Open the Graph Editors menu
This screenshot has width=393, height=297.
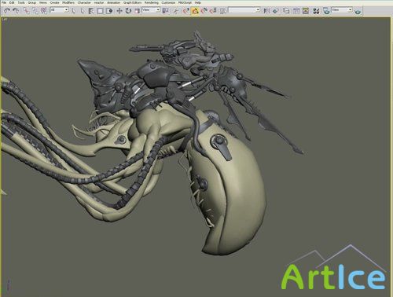[133, 2]
